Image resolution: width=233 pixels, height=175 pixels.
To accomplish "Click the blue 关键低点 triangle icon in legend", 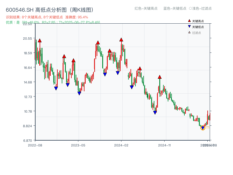I will [x=189, y=26].
